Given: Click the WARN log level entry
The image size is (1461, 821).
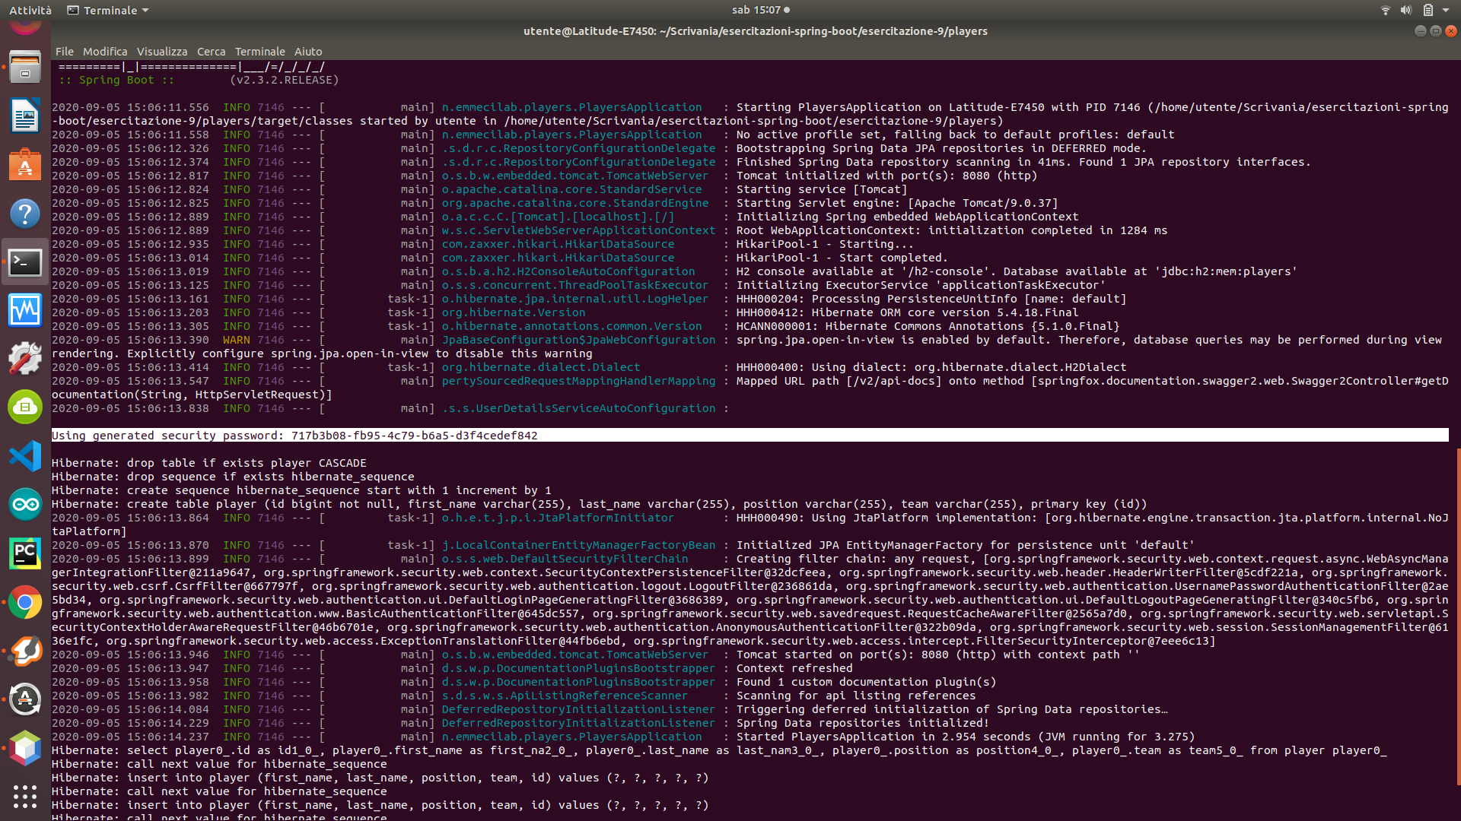Looking at the screenshot, I should [237, 340].
